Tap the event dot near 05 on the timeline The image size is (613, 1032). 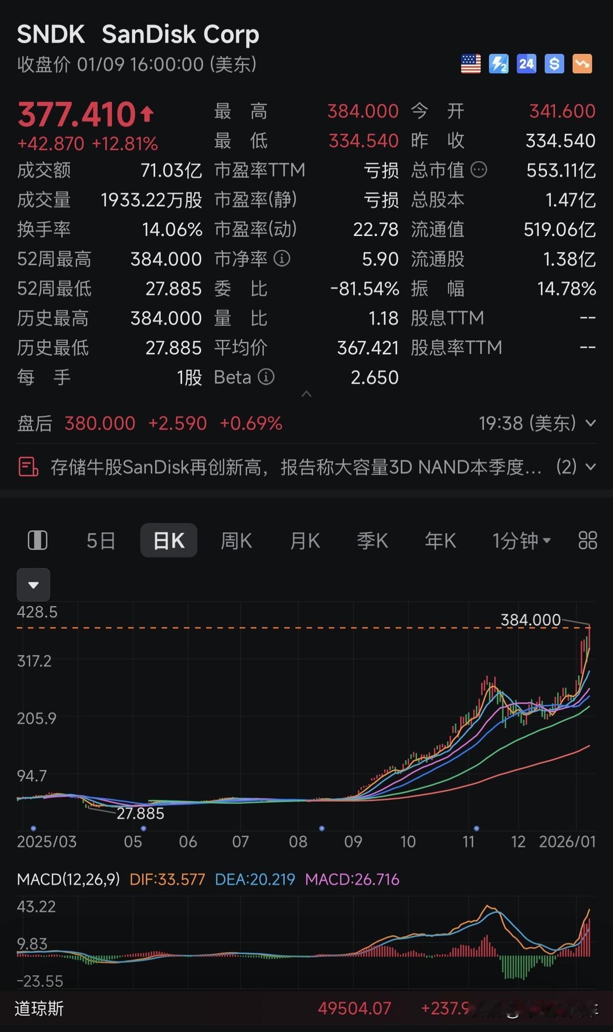[143, 828]
